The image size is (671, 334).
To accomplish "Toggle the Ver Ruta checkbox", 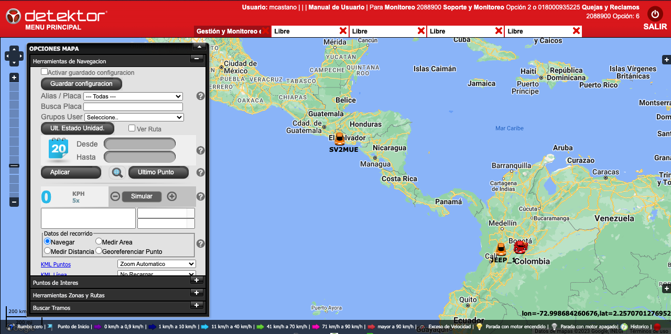I will [132, 128].
